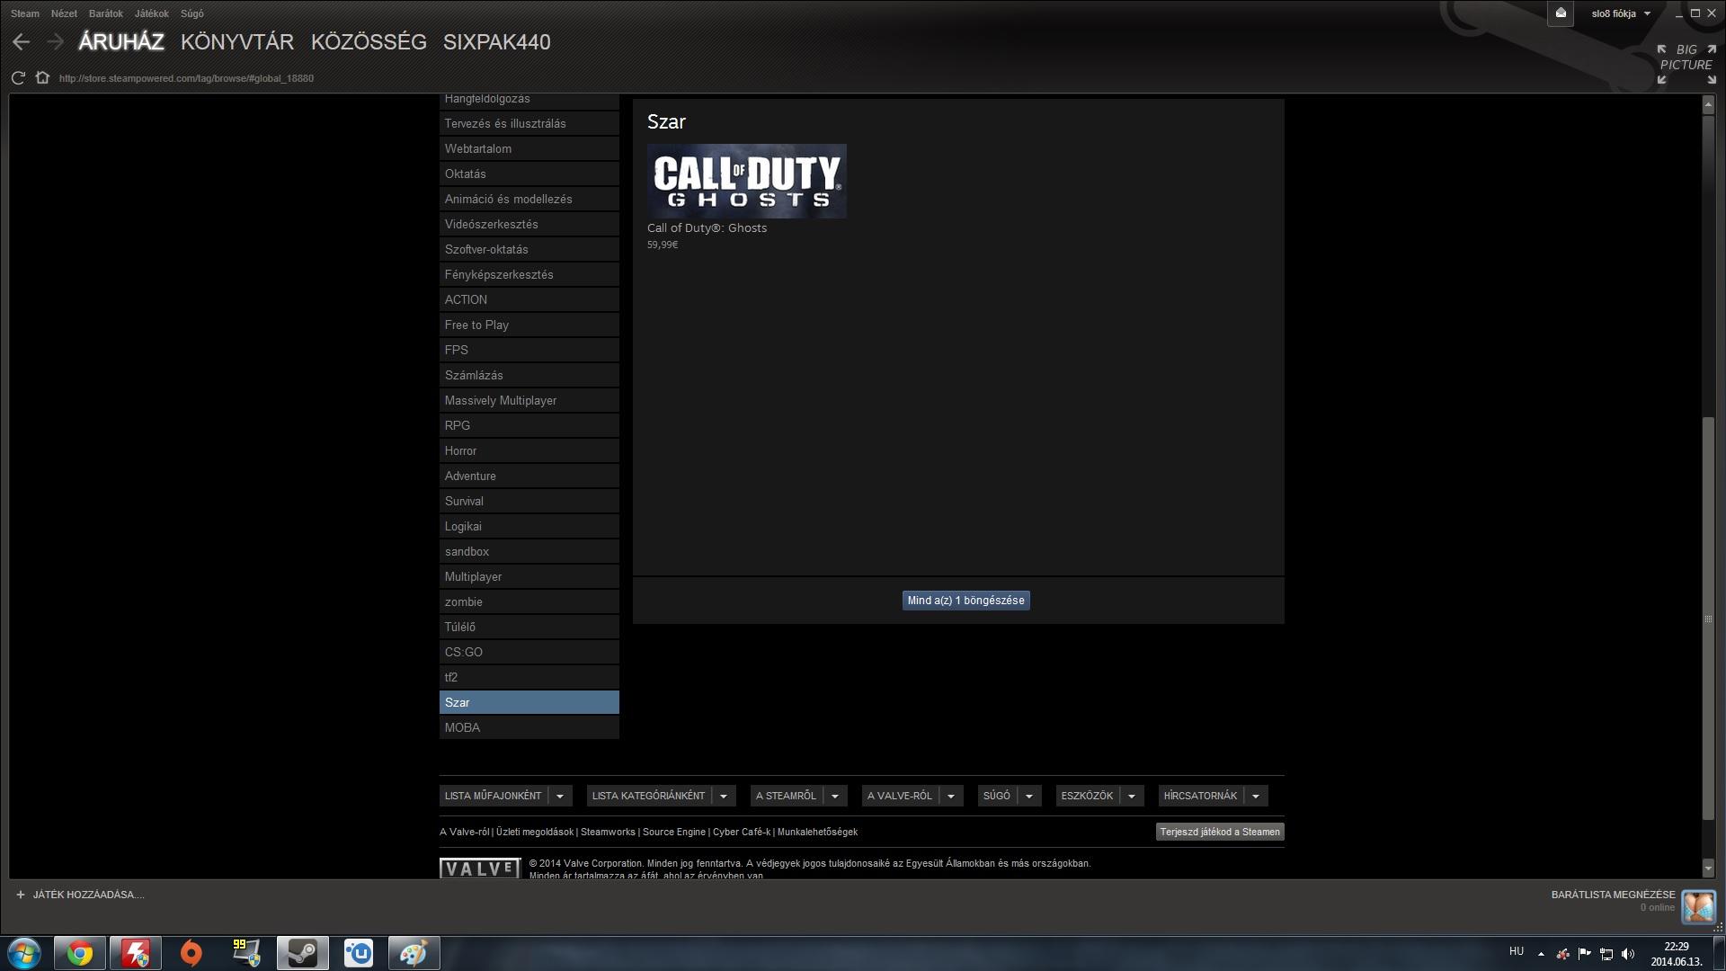Open Cyber Café-k footer link
Image resolution: width=1726 pixels, height=971 pixels.
pyautogui.click(x=742, y=833)
